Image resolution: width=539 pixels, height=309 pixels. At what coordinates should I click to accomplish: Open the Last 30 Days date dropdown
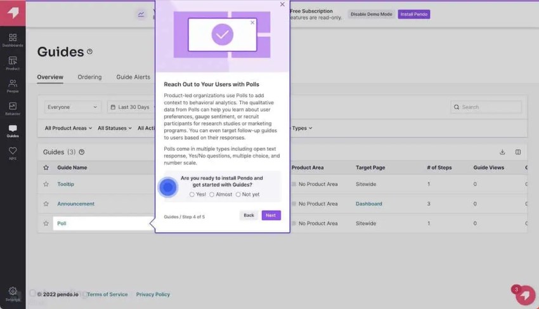[x=133, y=107]
